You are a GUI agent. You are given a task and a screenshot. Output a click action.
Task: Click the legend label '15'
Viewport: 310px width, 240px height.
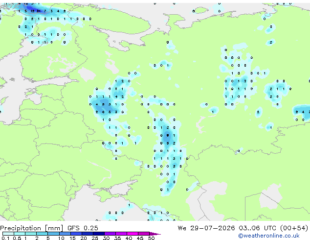[72, 238]
